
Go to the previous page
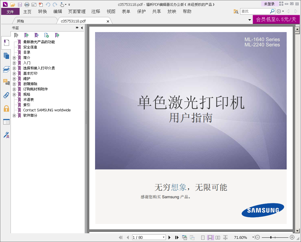point(128,237)
